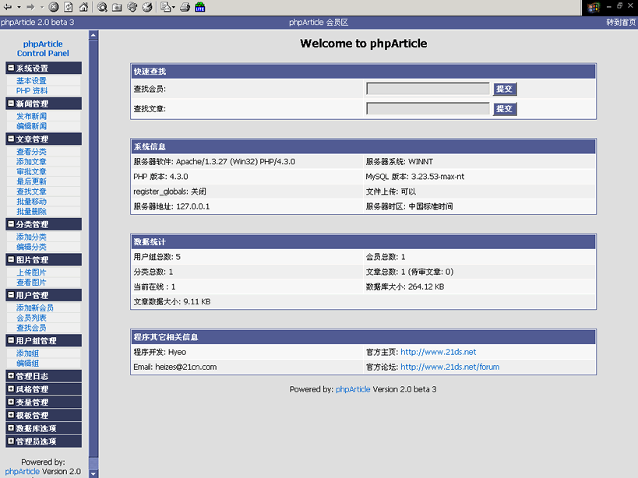Open 添加文章 in the sidebar

31,161
